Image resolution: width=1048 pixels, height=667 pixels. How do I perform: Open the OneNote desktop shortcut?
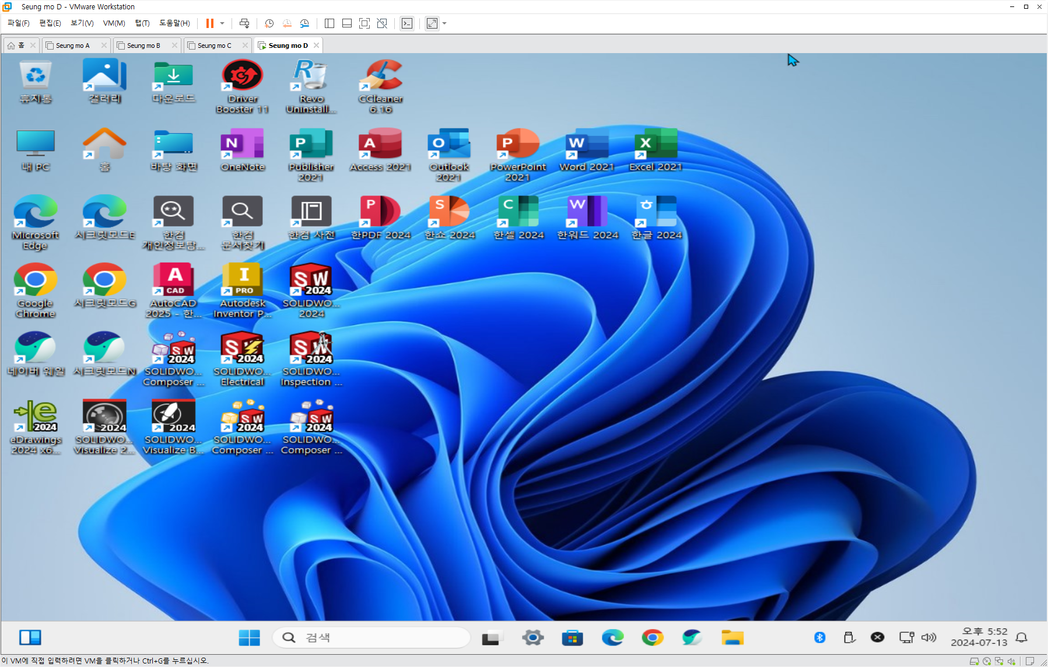(243, 150)
